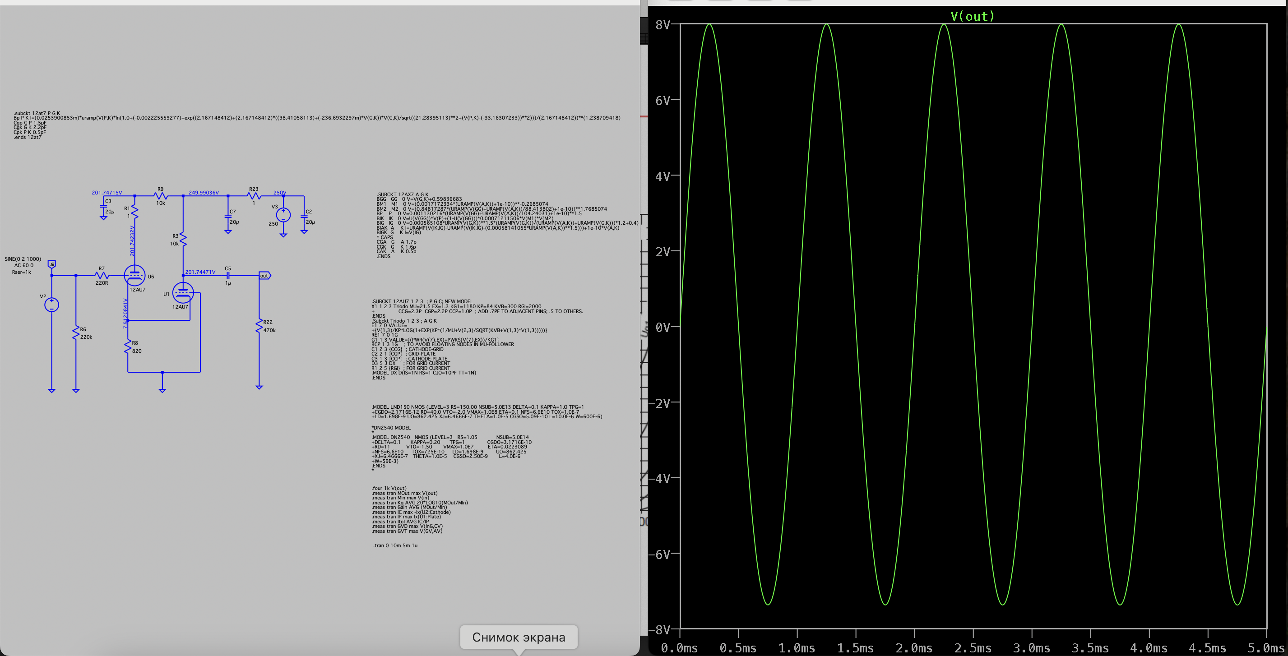
Task: Click the 2.5ms time axis label
Action: click(x=973, y=648)
